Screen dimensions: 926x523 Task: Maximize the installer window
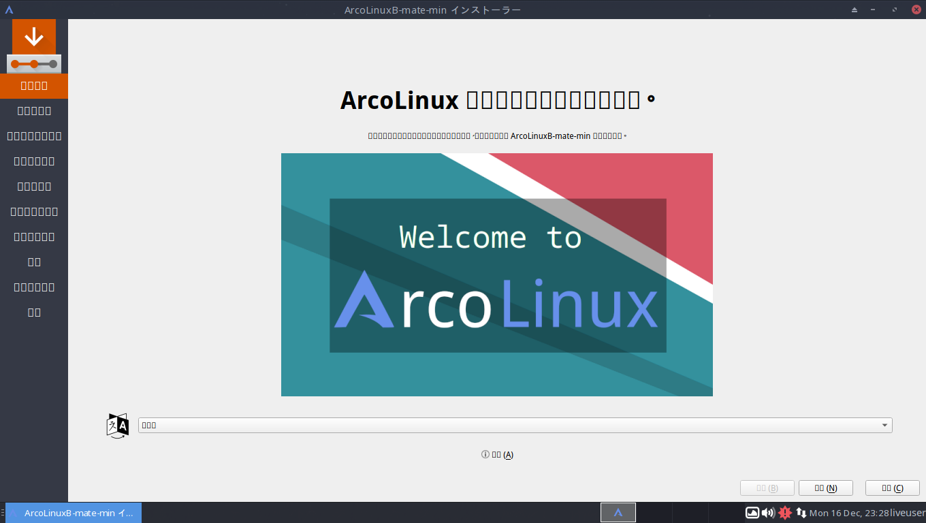[x=895, y=10]
